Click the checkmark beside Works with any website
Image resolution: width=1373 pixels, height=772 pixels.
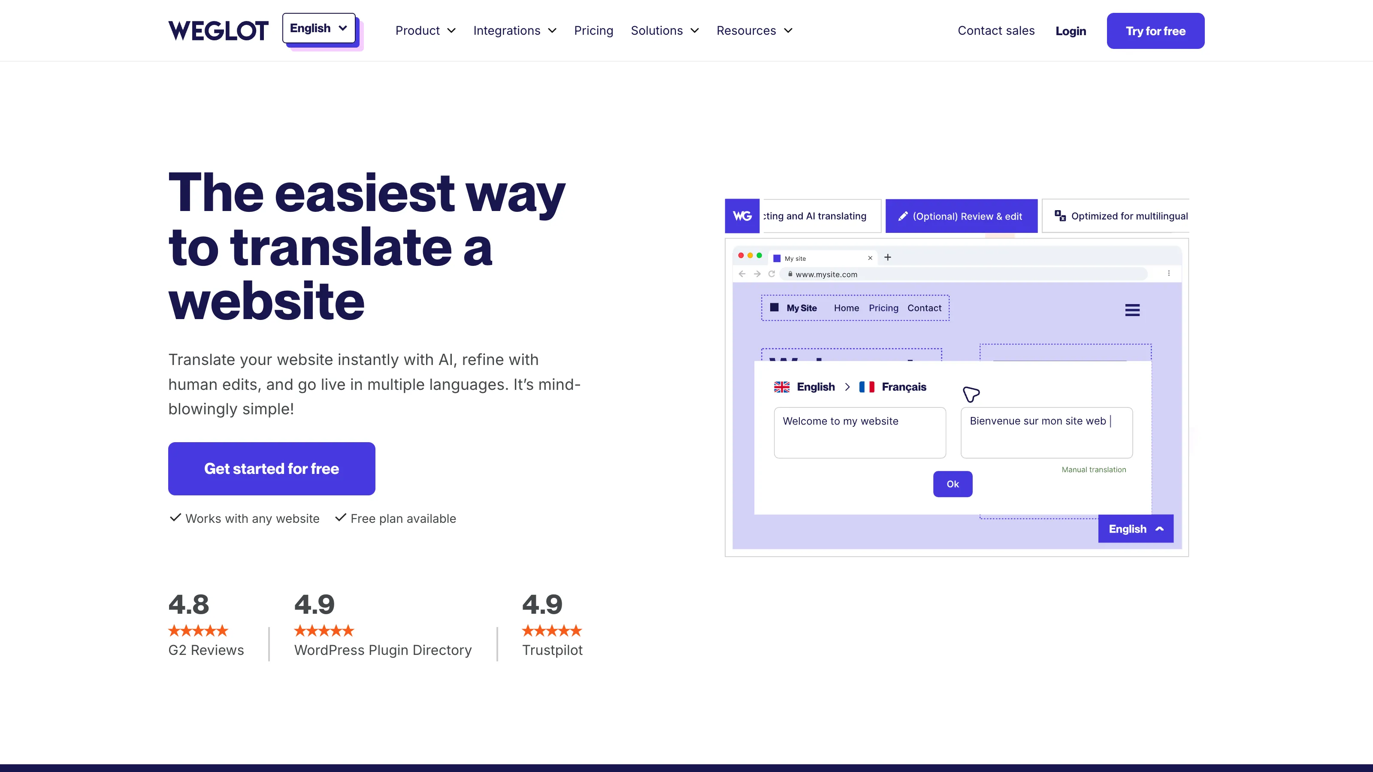tap(175, 517)
